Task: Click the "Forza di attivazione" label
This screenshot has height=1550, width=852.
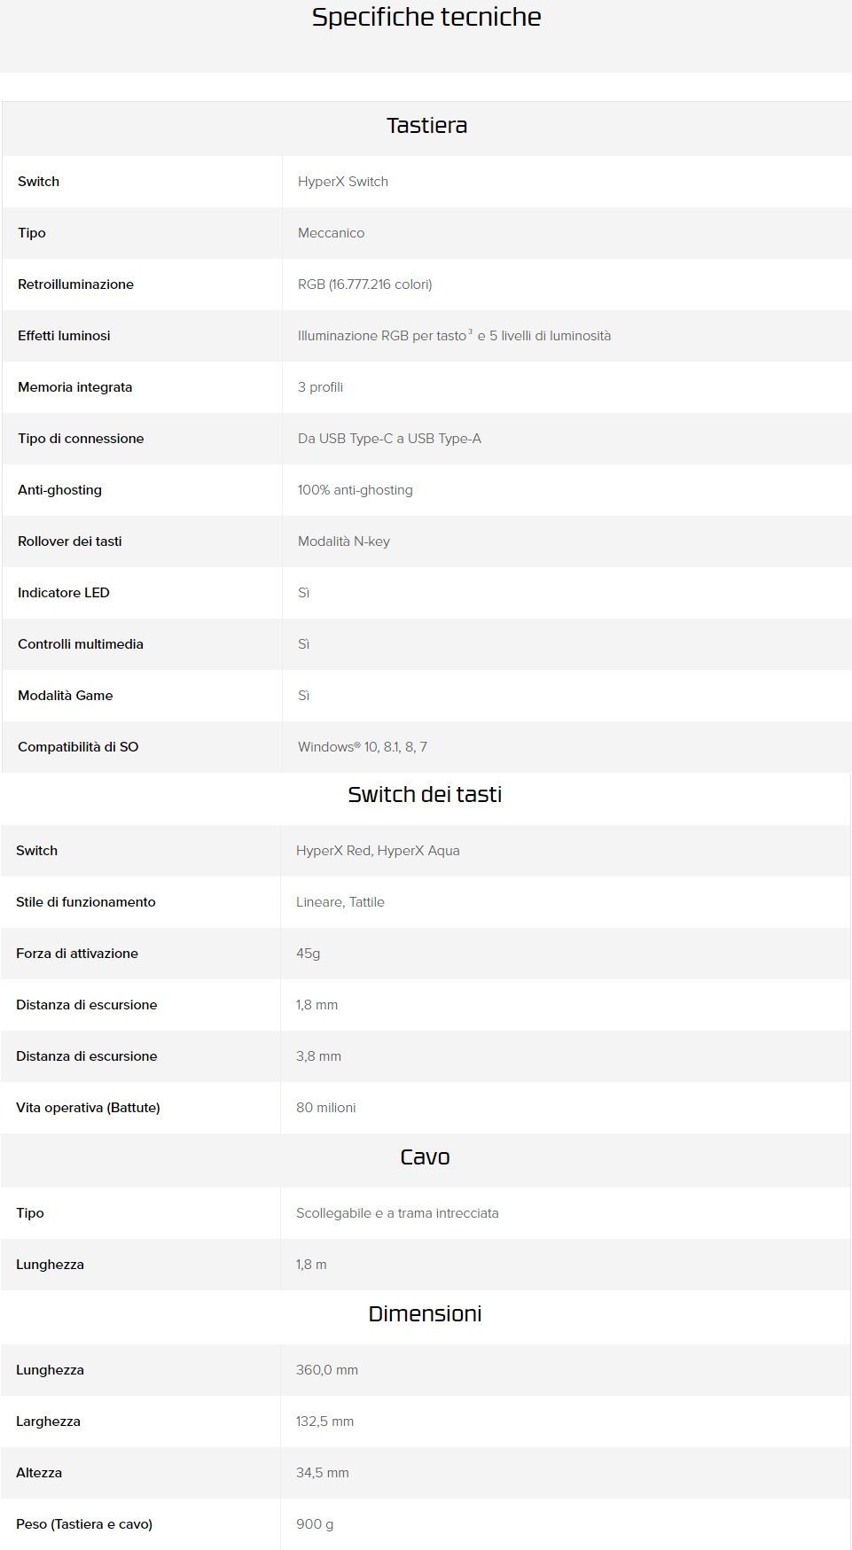Action: point(77,954)
